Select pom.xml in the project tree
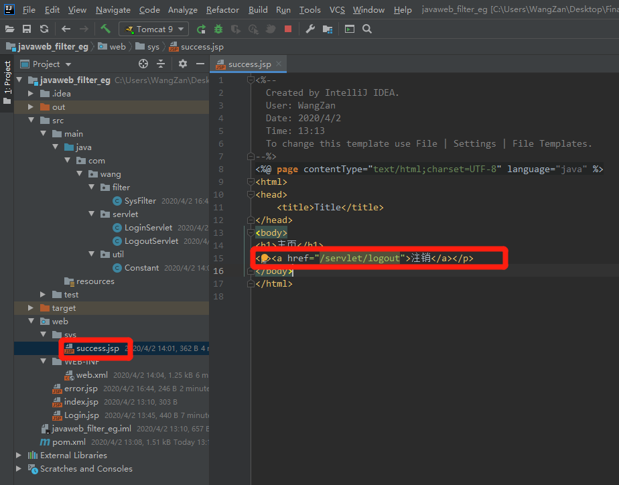Image resolution: width=619 pixels, height=485 pixels. pos(69,442)
